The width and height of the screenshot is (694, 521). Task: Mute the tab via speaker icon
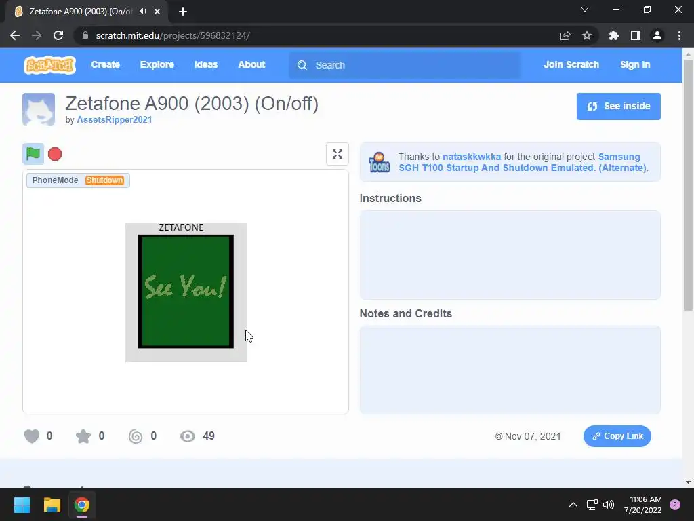point(142,12)
